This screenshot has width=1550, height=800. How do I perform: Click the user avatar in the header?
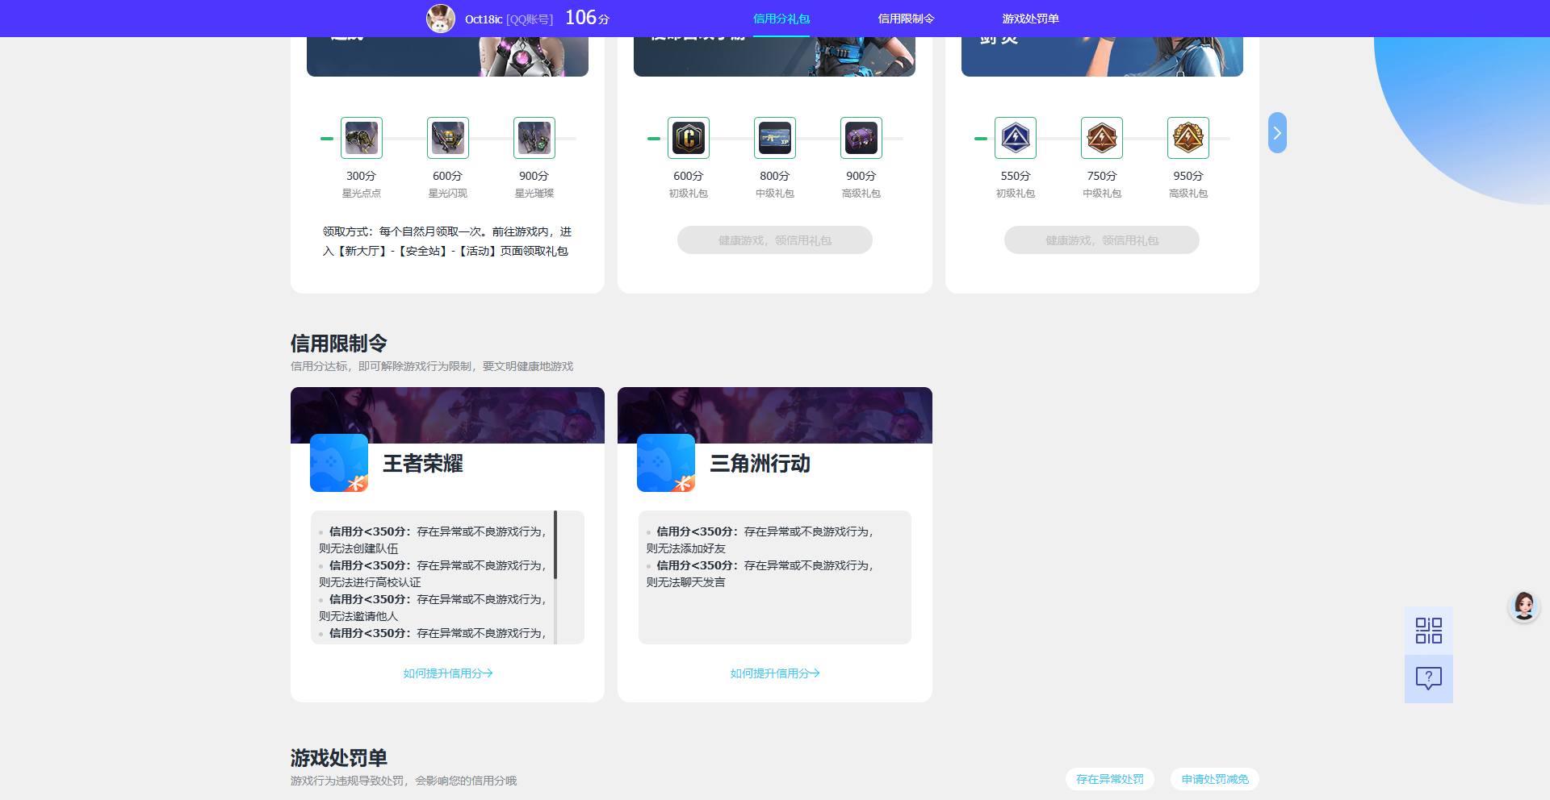click(441, 19)
